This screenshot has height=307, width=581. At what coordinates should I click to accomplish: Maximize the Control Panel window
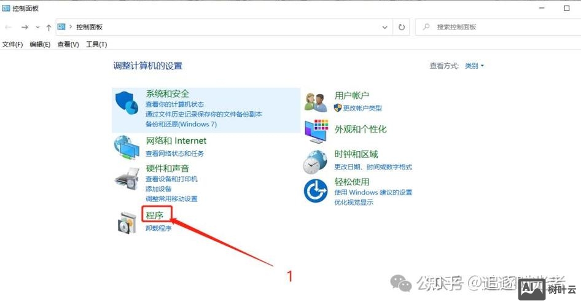[x=566, y=8]
